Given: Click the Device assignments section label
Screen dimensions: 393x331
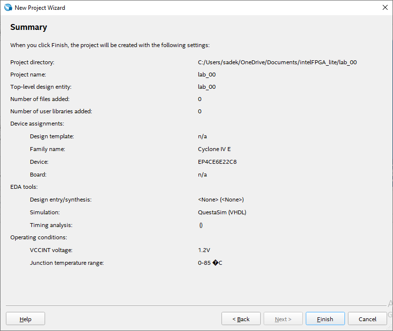Looking at the screenshot, I should pyautogui.click(x=37, y=124).
